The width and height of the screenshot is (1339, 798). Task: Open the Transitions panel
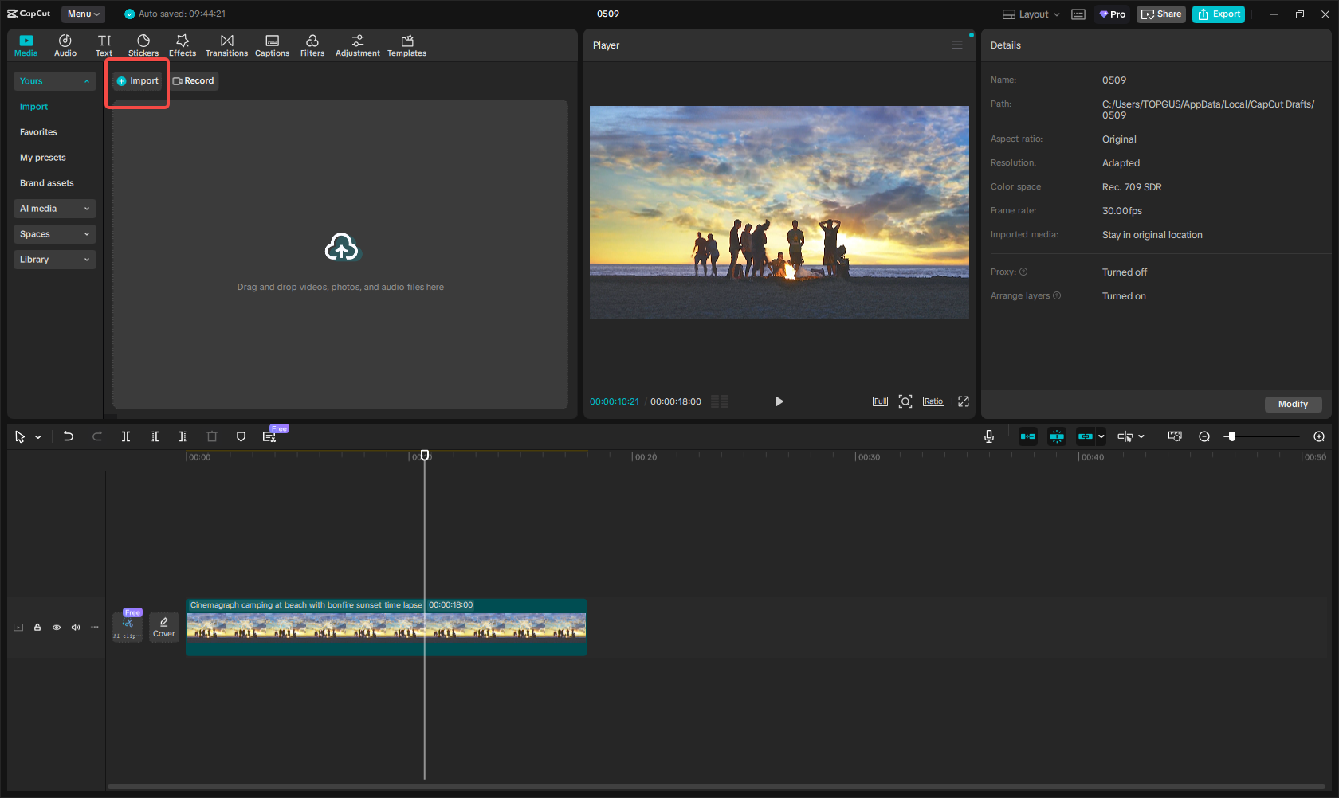tap(226, 45)
